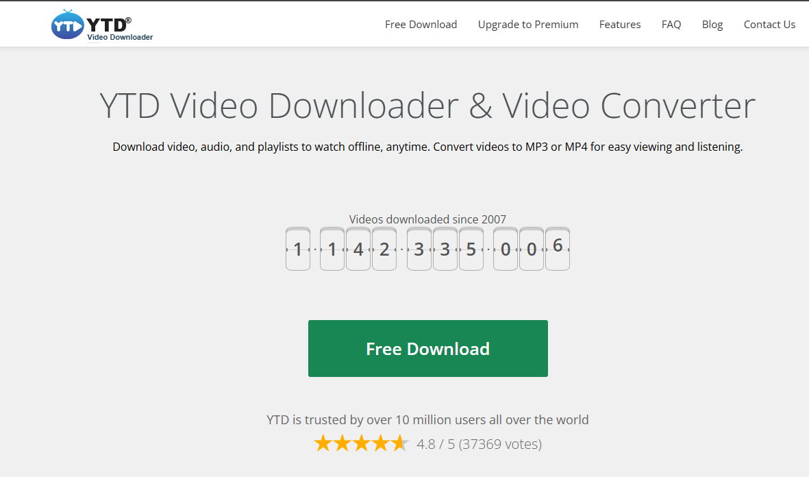Go to the Features page
The height and width of the screenshot is (477, 809).
tap(620, 24)
